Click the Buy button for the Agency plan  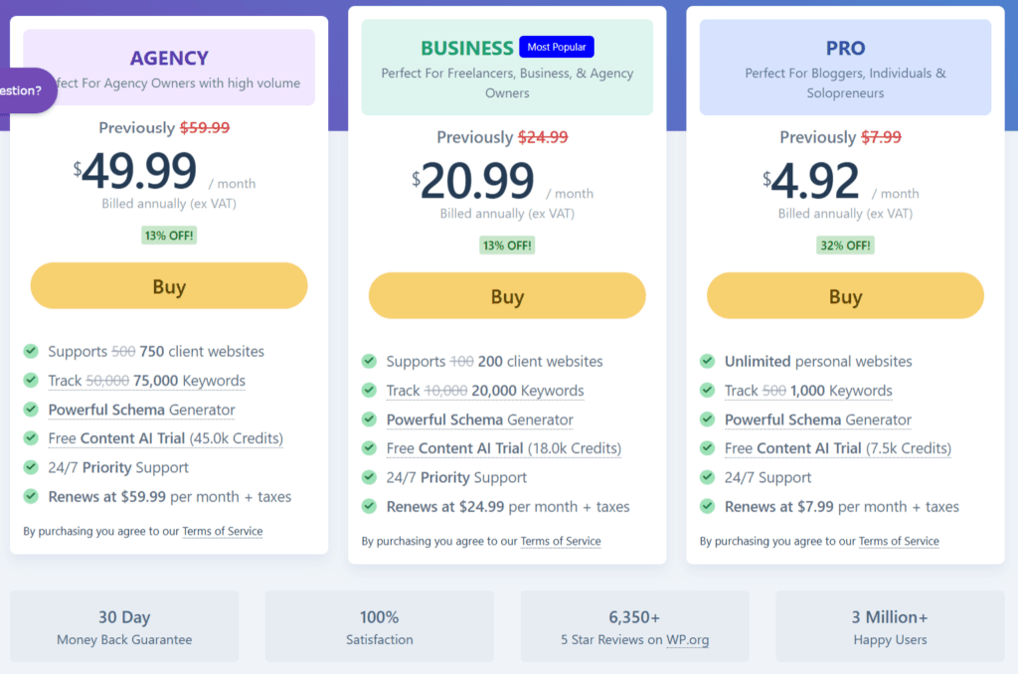tap(168, 285)
